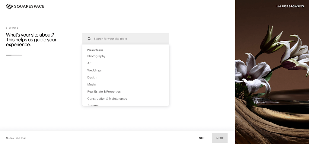Click the step progress bar indicator
309x144 pixels.
(x=14, y=55)
